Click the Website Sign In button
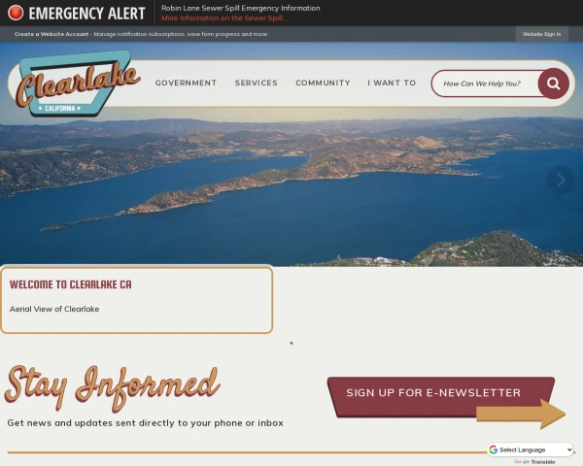This screenshot has height=466, width=583. coord(541,34)
